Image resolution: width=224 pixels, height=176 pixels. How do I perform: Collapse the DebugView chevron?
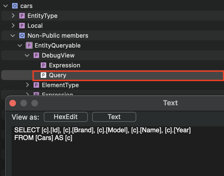27,55
